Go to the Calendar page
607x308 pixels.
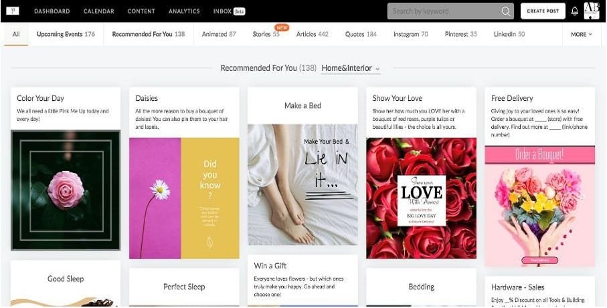[98, 11]
